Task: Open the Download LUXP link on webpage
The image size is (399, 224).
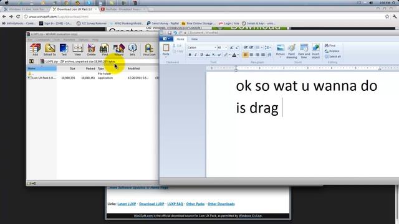Action: (151, 204)
